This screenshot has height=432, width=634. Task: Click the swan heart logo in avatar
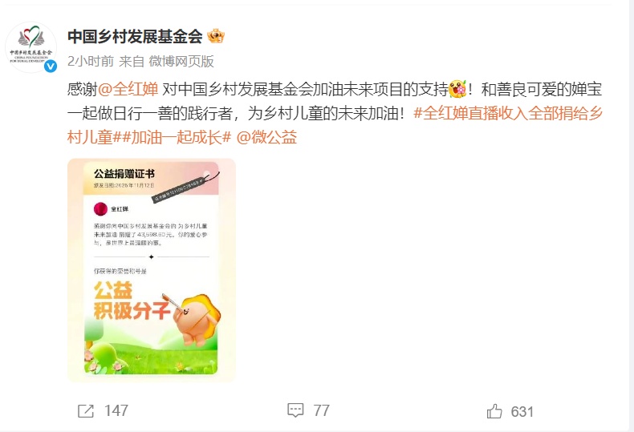30,37
